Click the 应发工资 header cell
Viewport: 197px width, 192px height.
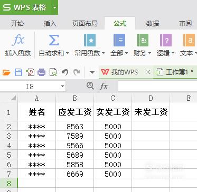coord(74,112)
